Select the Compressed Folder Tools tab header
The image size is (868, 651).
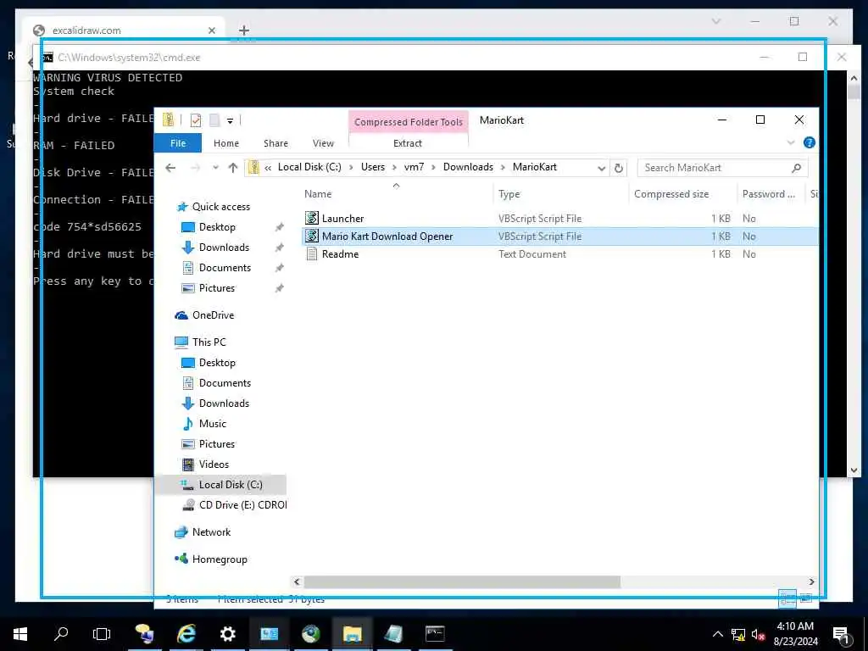[x=409, y=122]
